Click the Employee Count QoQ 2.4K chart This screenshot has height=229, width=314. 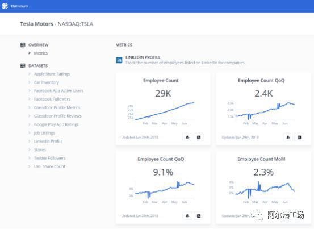[261, 113]
